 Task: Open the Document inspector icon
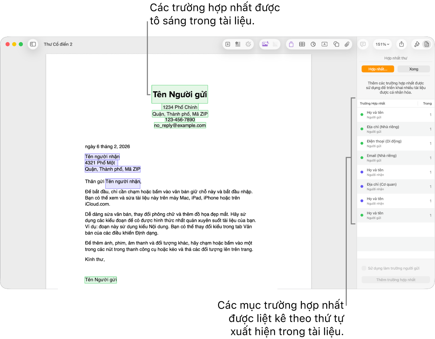pyautogui.click(x=427, y=44)
